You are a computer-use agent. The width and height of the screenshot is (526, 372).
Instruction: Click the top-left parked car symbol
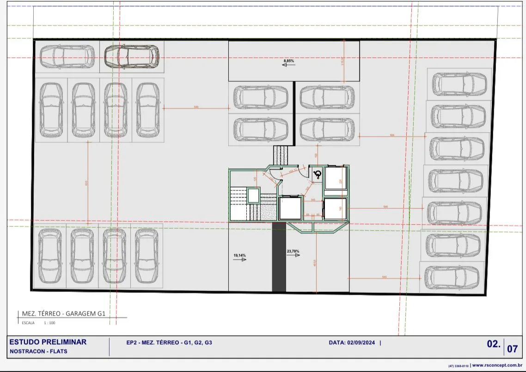[67, 57]
